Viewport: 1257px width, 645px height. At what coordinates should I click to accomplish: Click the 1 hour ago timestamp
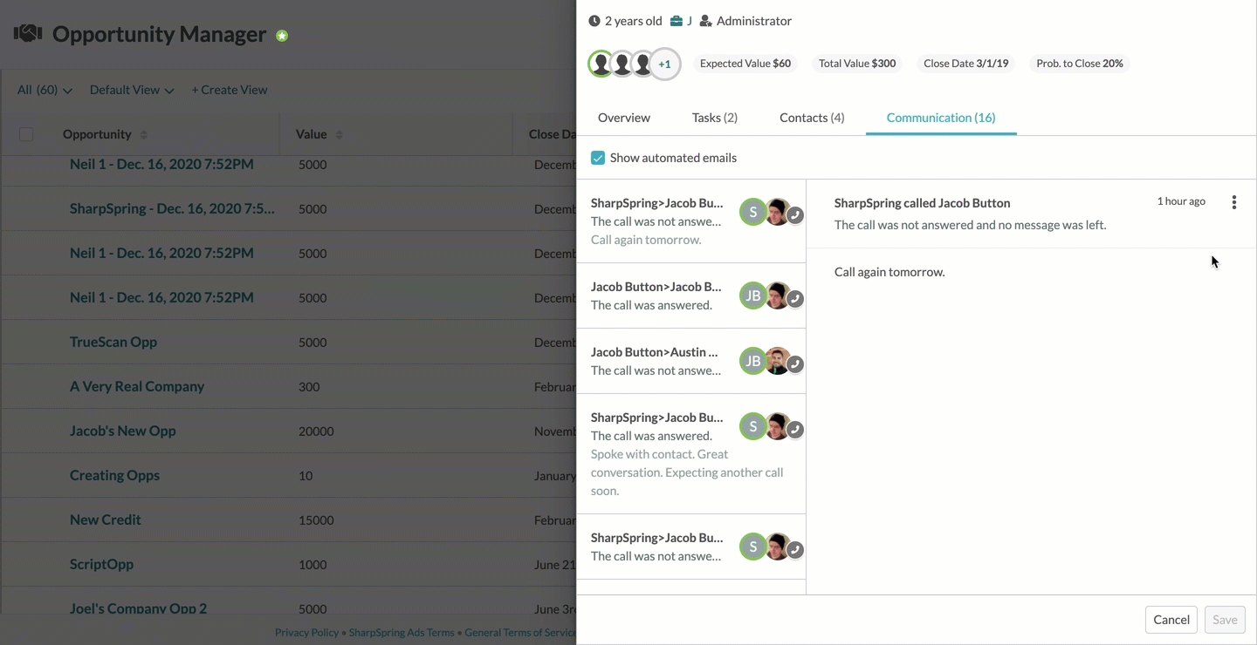pyautogui.click(x=1181, y=201)
